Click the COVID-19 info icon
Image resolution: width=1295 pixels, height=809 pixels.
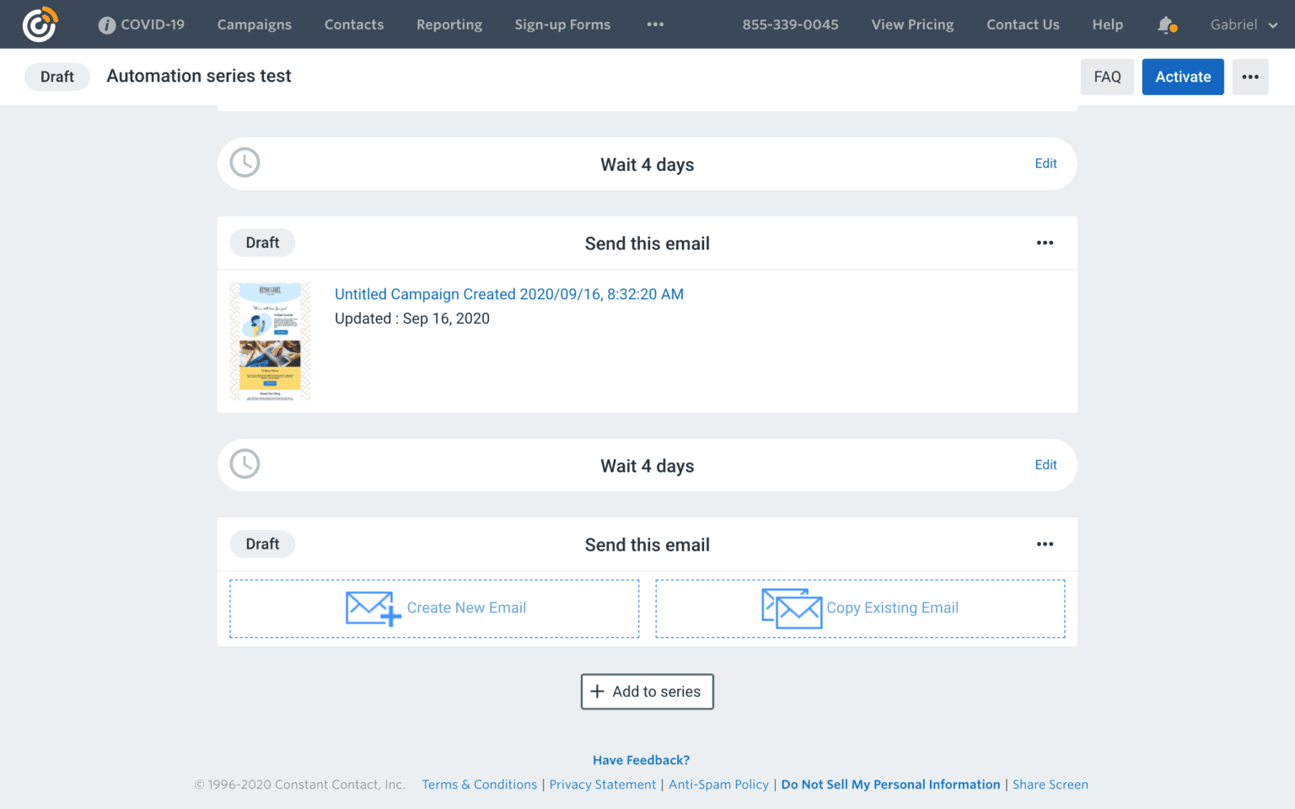[107, 25]
